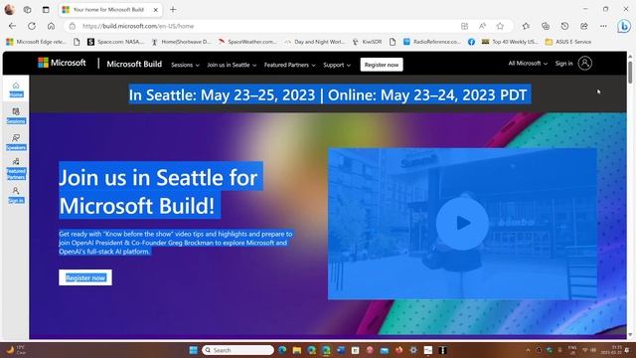Open the KiwiSDR bookmark
The height and width of the screenshot is (358, 636).
coord(367,42)
